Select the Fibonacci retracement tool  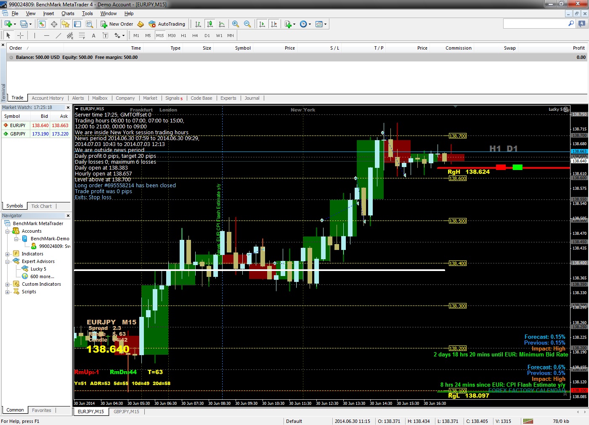click(82, 35)
